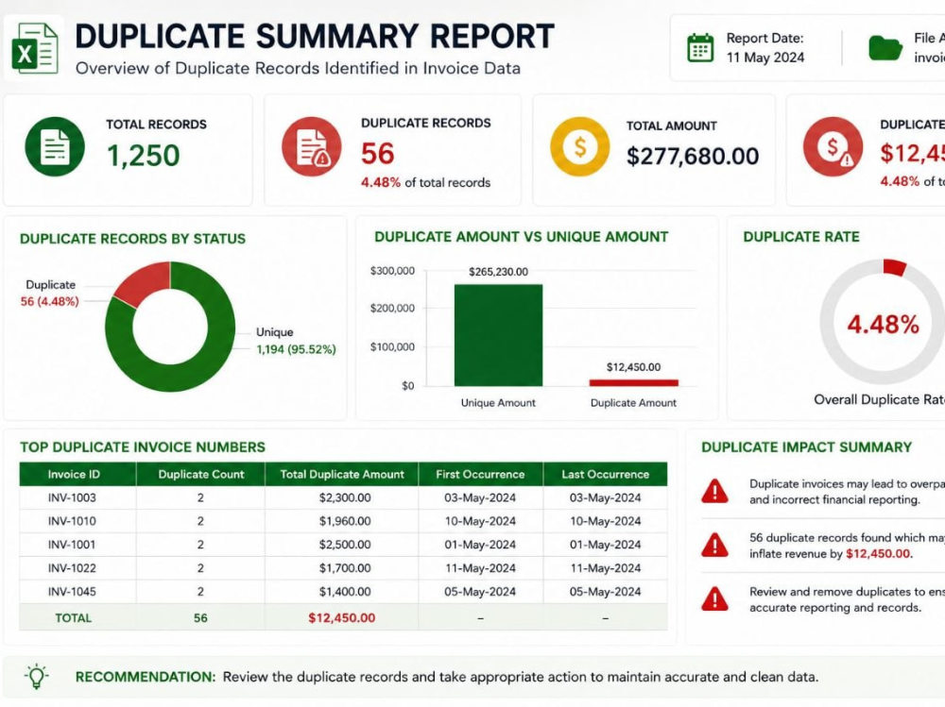
Task: Click the red arc on duplicate rate gauge
Action: coord(894,267)
